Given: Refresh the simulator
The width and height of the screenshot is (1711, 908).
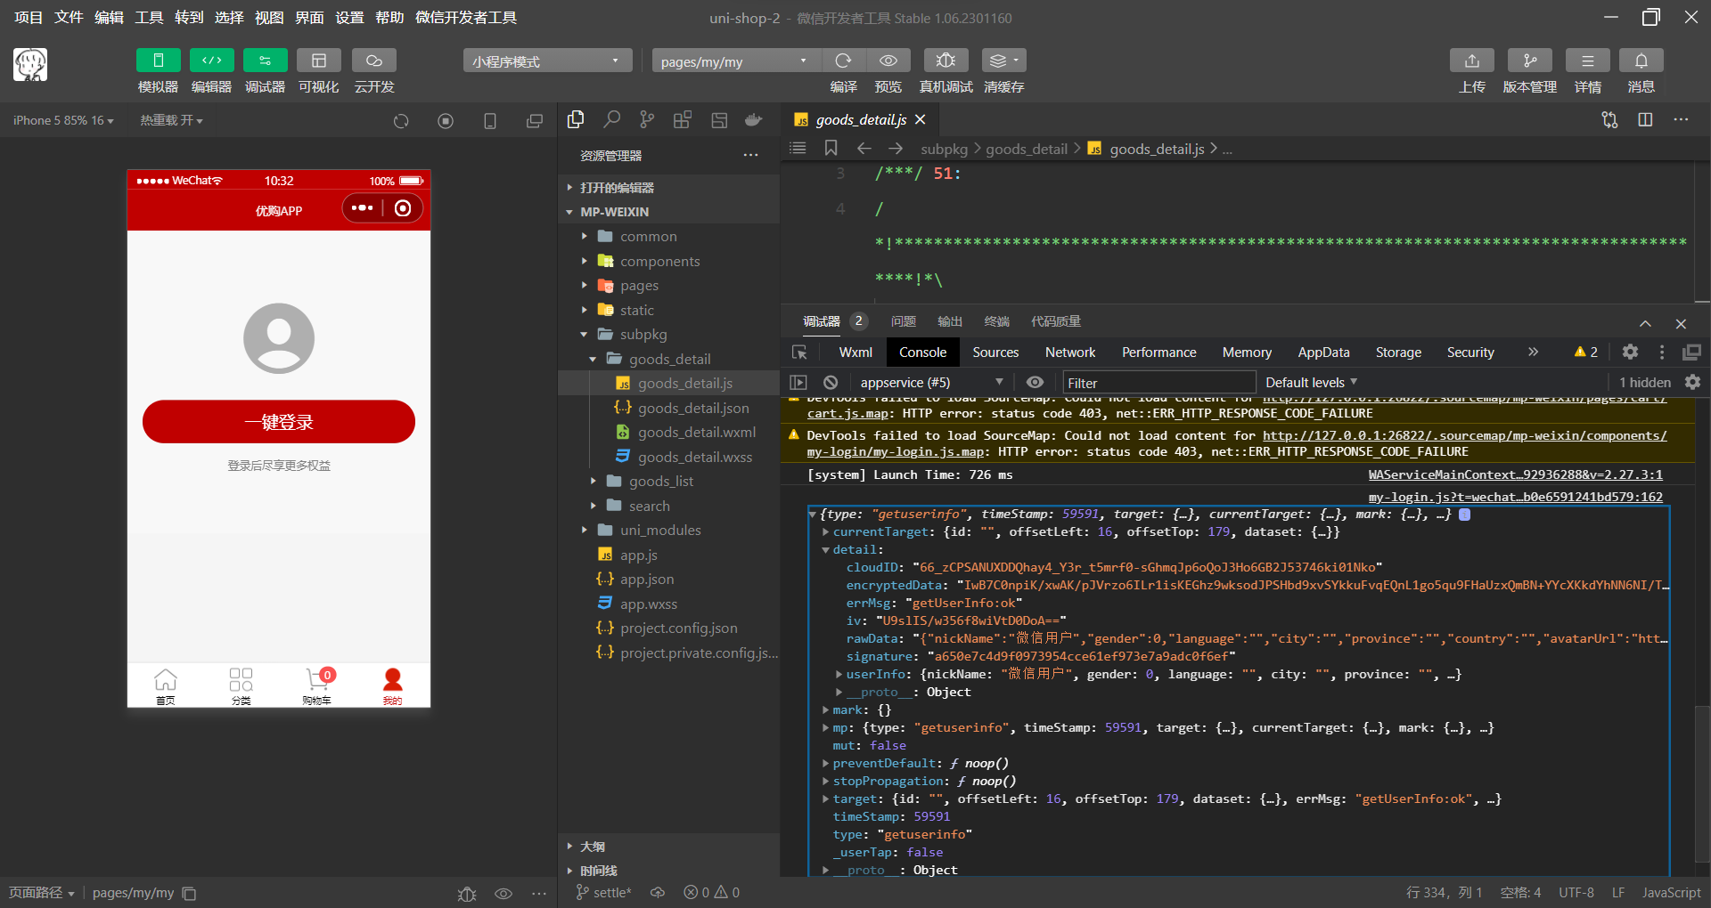Looking at the screenshot, I should pyautogui.click(x=401, y=121).
